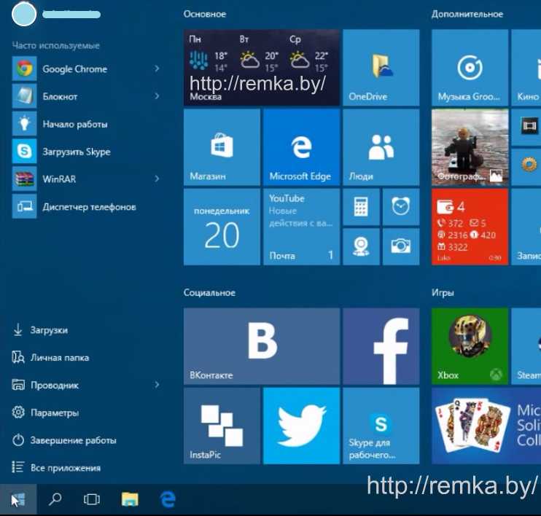Image resolution: width=541 pixels, height=516 pixels.
Task: Open the Moscow weather tile
Action: click(262, 68)
